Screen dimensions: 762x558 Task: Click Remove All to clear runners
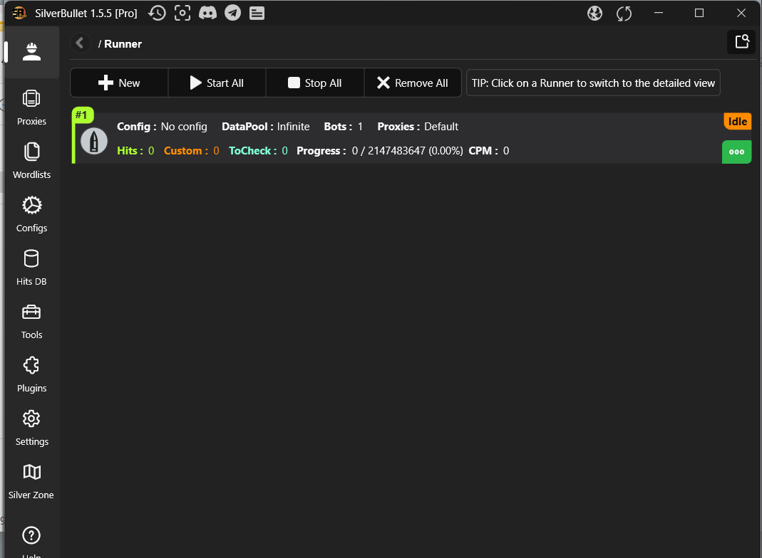(x=413, y=83)
